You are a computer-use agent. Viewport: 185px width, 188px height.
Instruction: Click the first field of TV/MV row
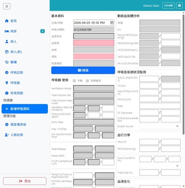click(x=149, y=86)
